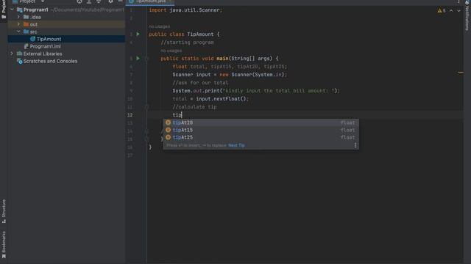Open completion popup options menu (three dots)
Screen dimensions: 471x264
click(355, 145)
